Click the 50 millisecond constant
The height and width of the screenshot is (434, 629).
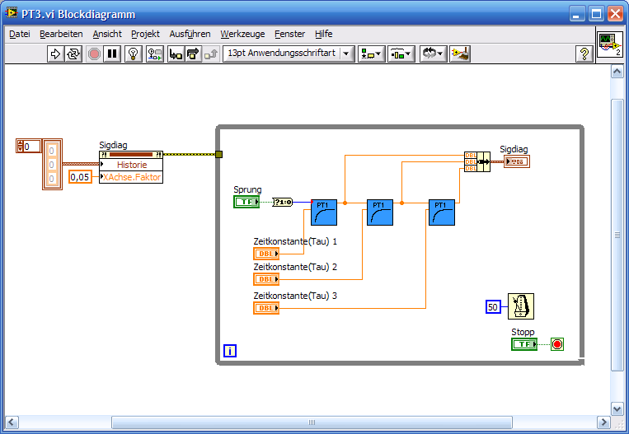[x=493, y=307]
